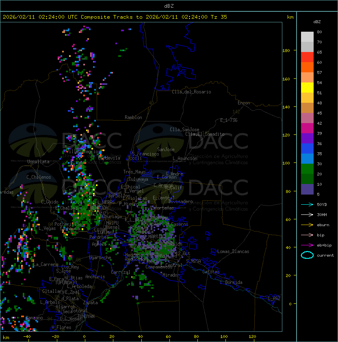Click the 'Encon' map label
338x342 pixels.
pos(244,103)
